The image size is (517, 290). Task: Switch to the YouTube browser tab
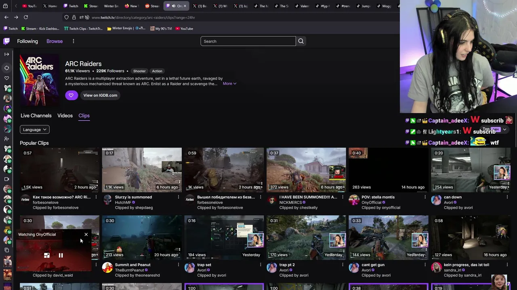click(x=29, y=6)
